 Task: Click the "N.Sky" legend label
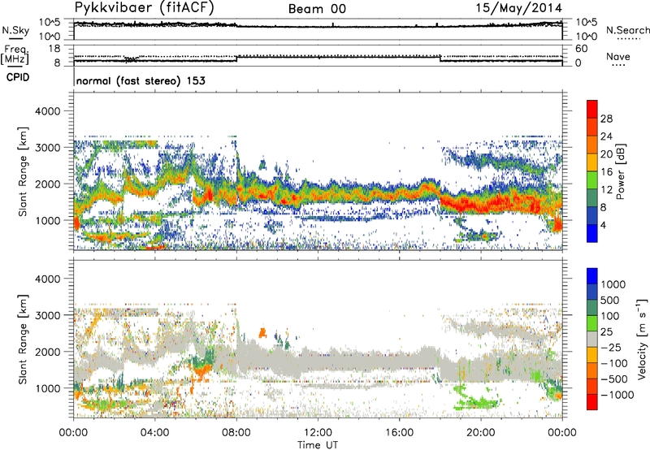coord(15,30)
